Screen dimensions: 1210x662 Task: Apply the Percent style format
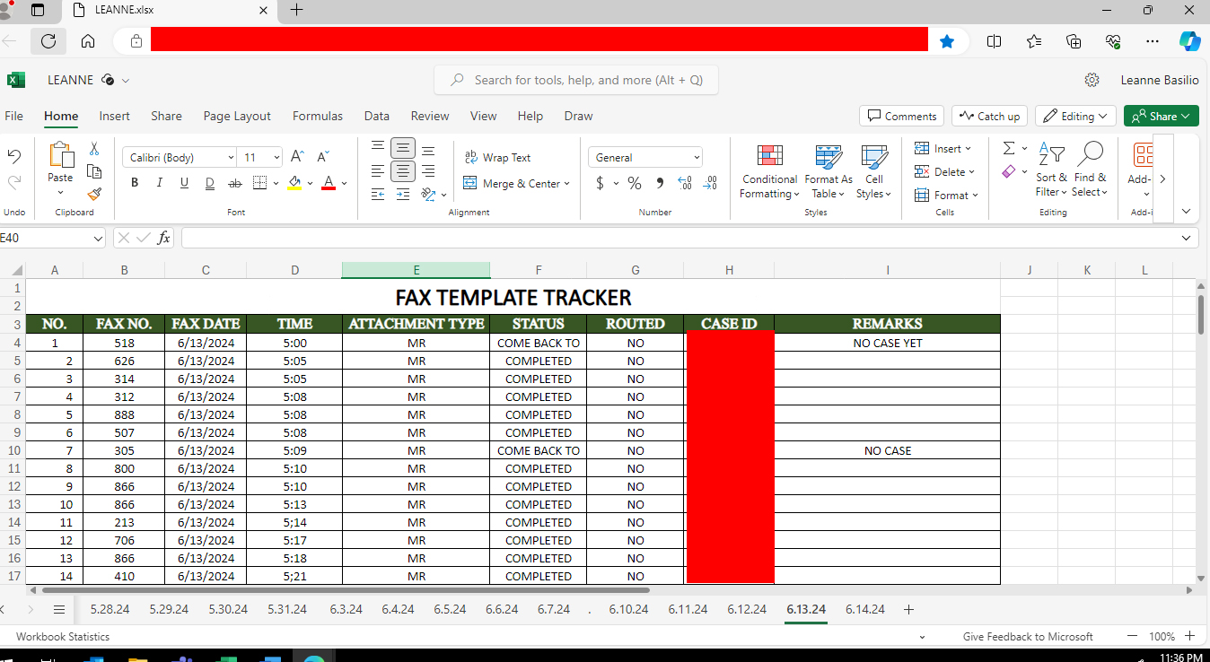pos(635,183)
